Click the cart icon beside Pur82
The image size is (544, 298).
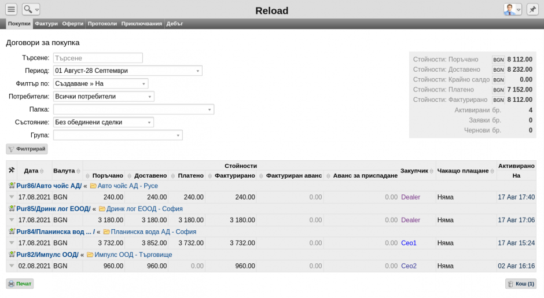tap(12, 255)
